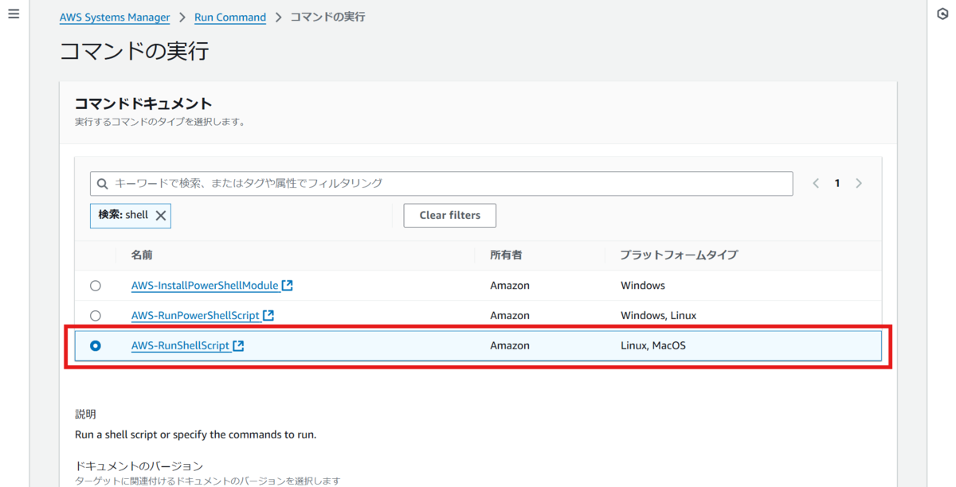Click the search magnifier icon
Viewport: 956px width, 487px height.
(x=102, y=183)
